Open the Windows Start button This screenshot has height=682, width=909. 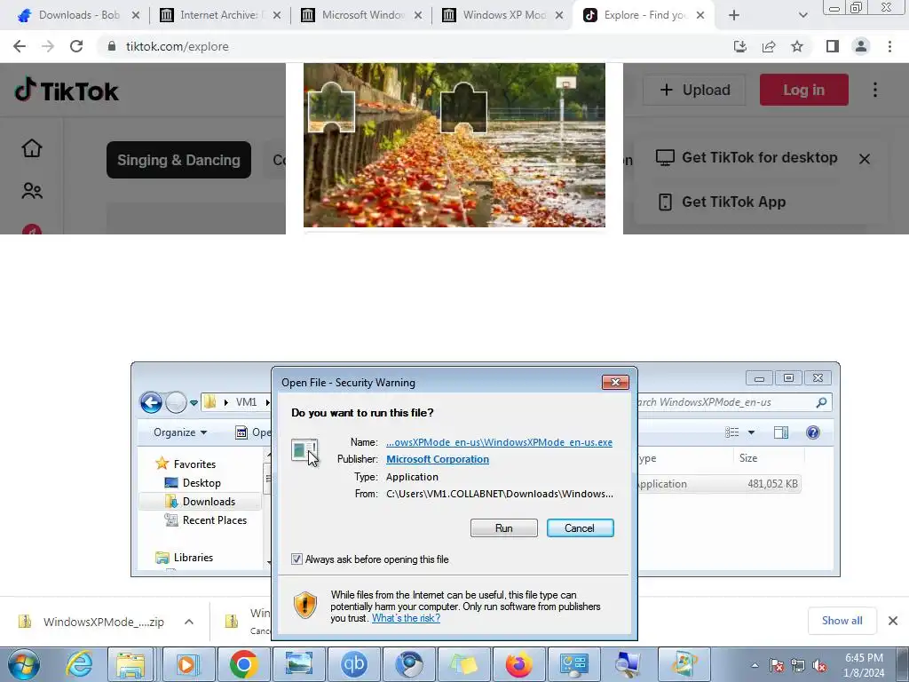tap(24, 664)
